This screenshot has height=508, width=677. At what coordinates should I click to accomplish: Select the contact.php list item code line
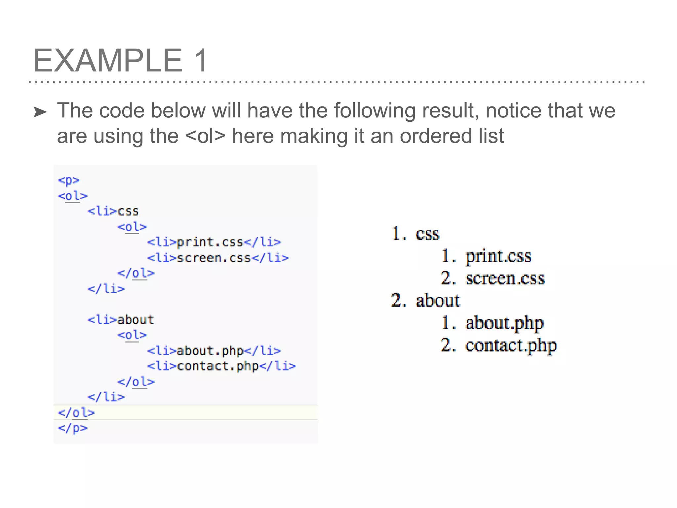tap(221, 366)
